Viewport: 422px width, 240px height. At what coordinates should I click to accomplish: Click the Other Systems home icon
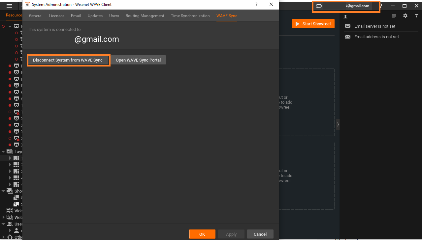(10, 237)
